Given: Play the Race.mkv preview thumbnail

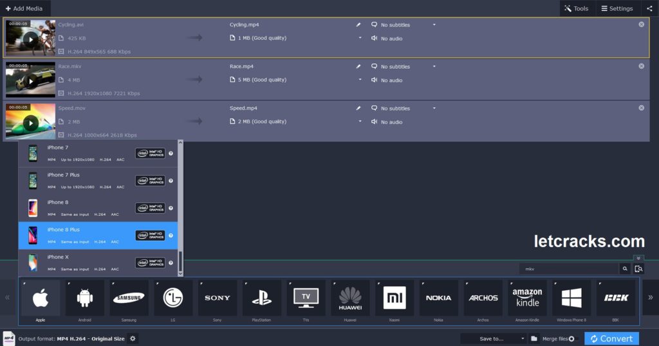Looking at the screenshot, I should (x=30, y=82).
